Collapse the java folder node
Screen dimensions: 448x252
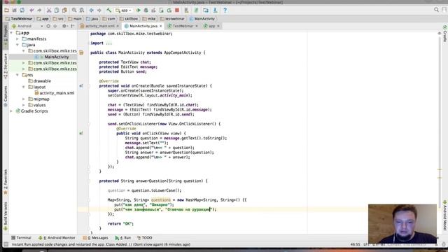coord(17,45)
